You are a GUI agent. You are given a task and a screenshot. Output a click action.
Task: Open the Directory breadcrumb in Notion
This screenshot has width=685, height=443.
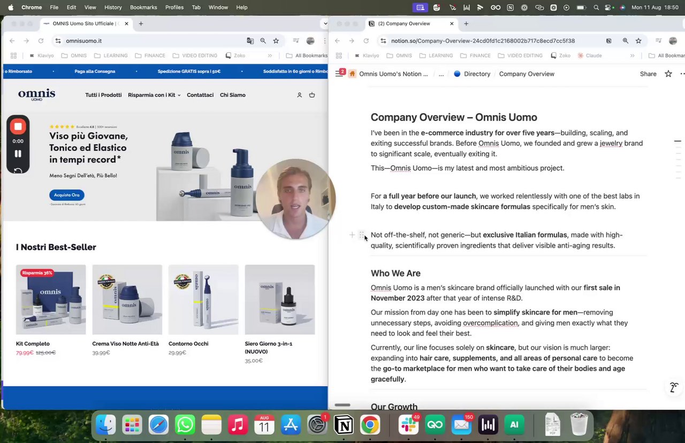472,74
